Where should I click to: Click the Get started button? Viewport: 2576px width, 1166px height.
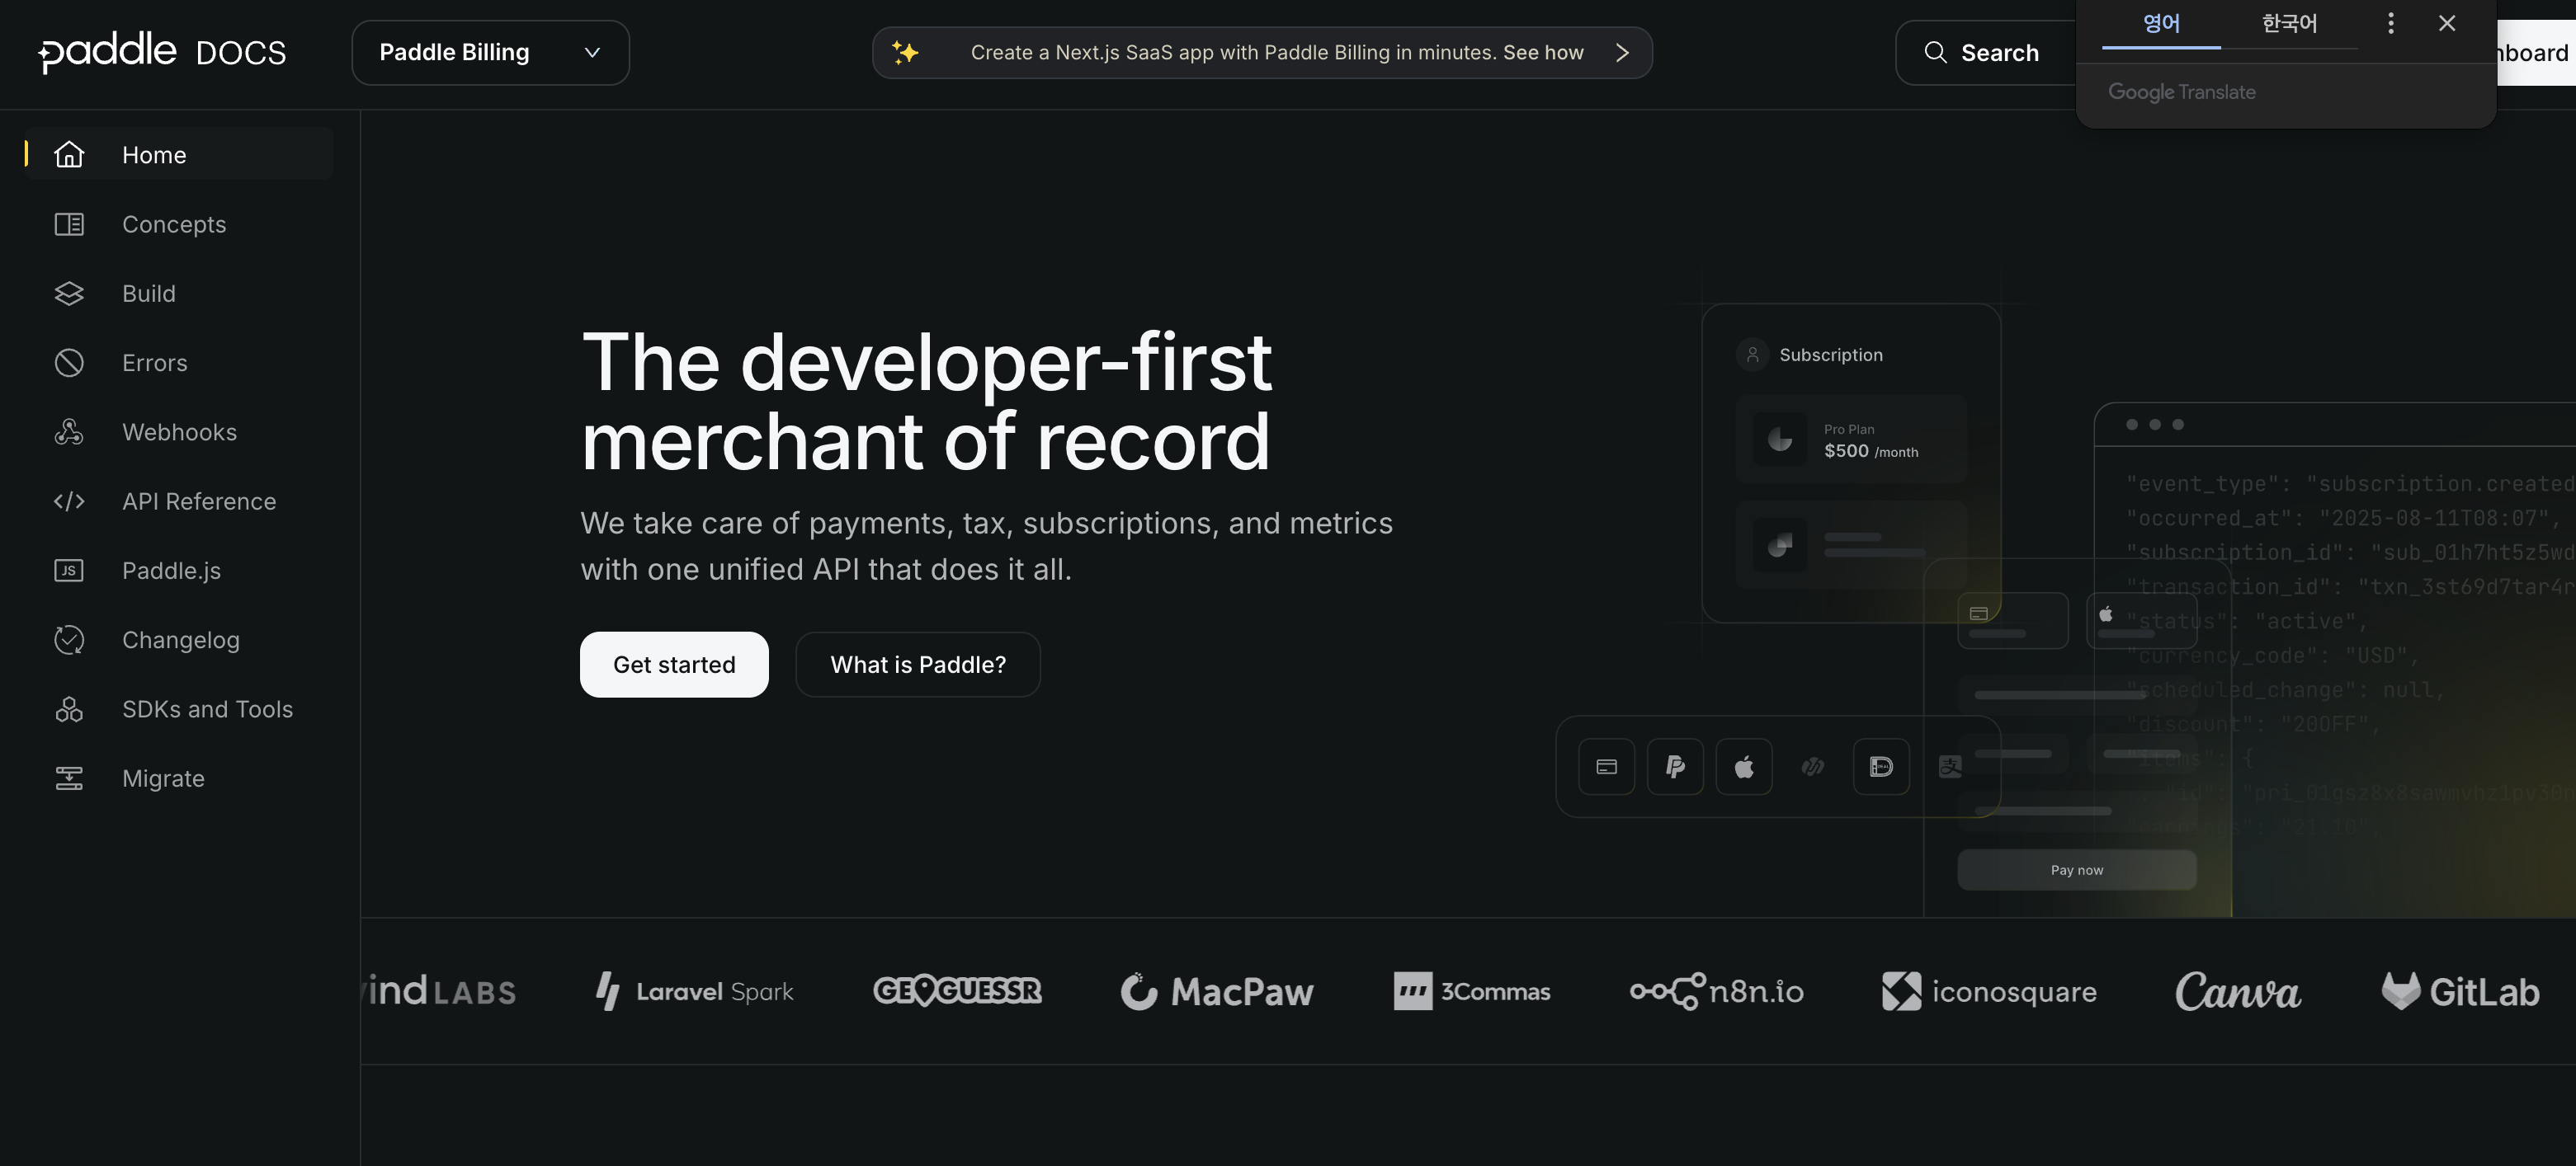point(674,665)
